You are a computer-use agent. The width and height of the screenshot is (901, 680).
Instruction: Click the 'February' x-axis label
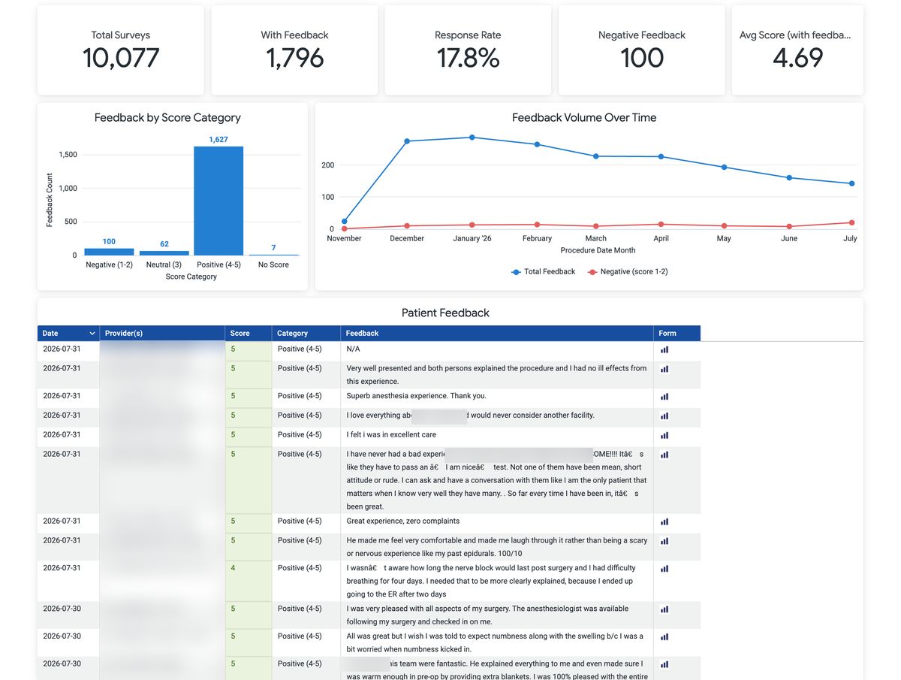point(537,238)
